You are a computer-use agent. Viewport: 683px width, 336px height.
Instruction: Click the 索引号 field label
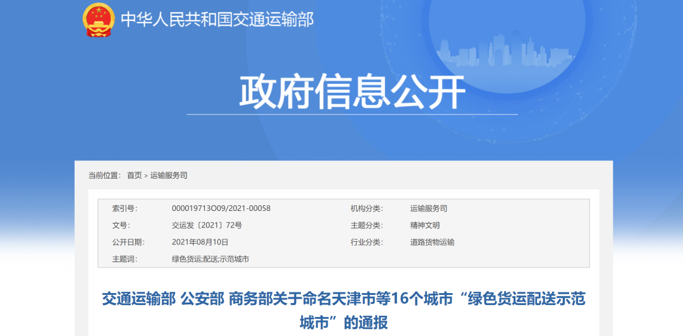pos(125,208)
